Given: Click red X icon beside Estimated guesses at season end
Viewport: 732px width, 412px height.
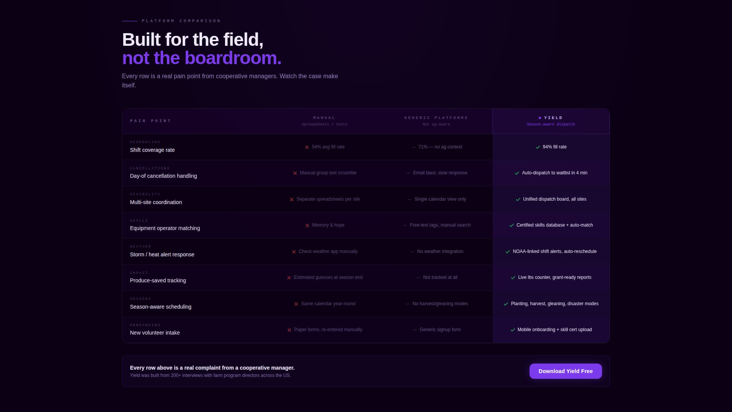Looking at the screenshot, I should coord(289,278).
